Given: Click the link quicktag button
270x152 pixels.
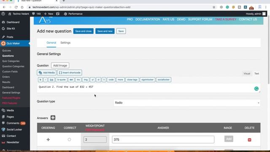Looking at the screenshot, I should pos(51,80).
